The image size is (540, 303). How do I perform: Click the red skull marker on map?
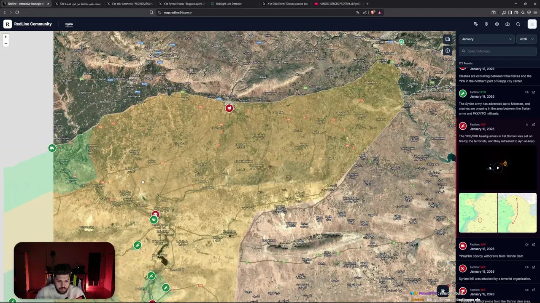pos(155,215)
